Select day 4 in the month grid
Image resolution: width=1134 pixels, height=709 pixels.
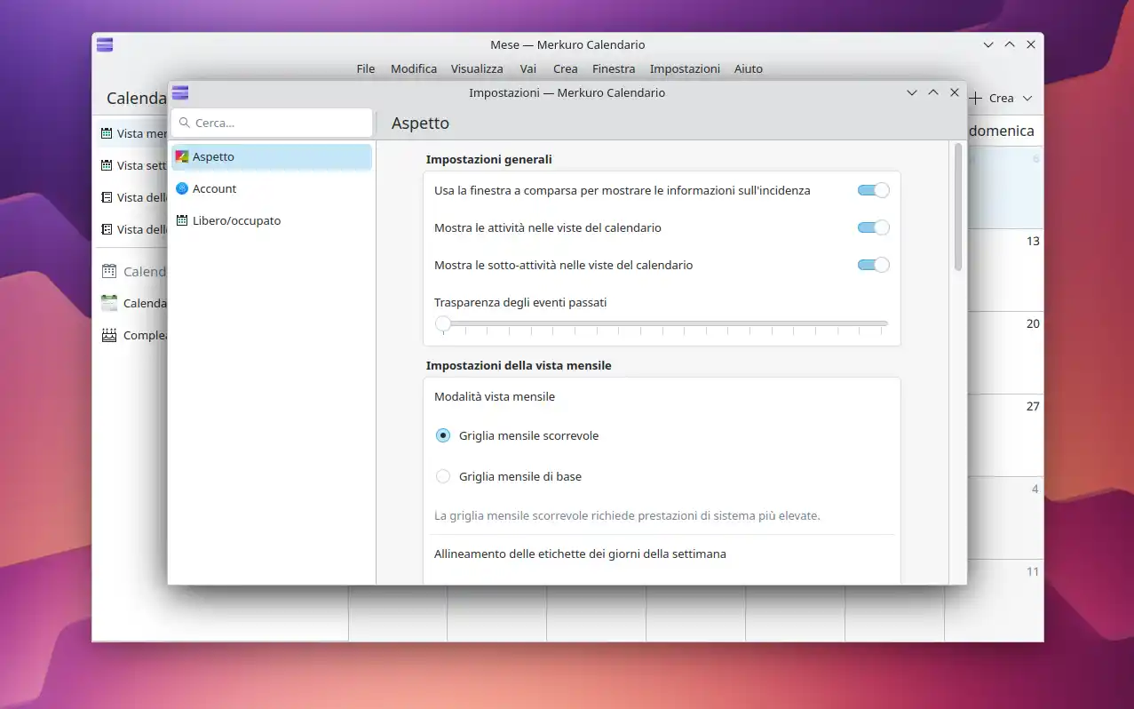click(x=1035, y=489)
